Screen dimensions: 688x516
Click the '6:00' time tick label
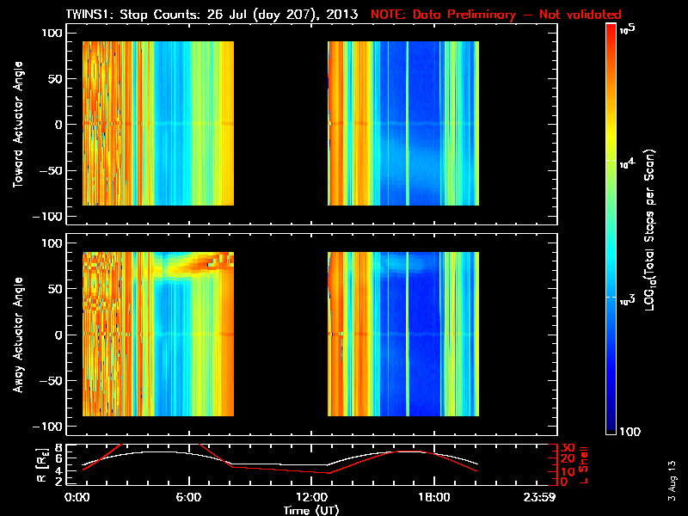(x=188, y=497)
